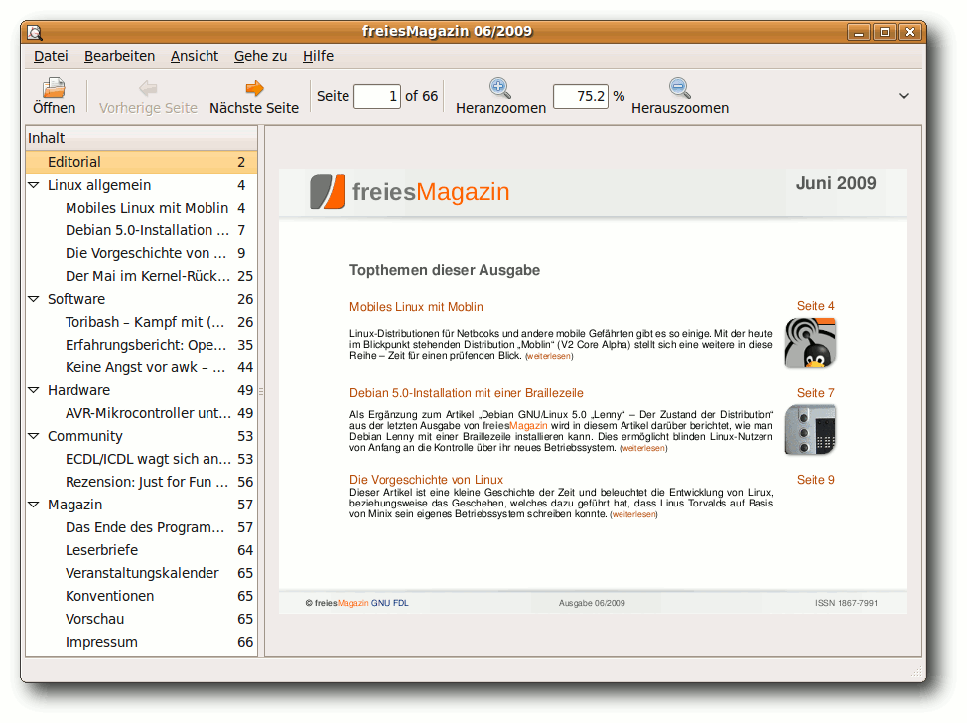Click the Seite 7 link
This screenshot has width=967, height=723.
pyautogui.click(x=815, y=393)
